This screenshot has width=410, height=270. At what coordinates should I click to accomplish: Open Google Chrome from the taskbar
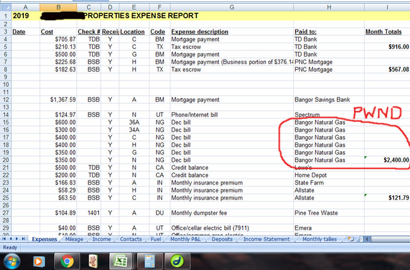67,261
